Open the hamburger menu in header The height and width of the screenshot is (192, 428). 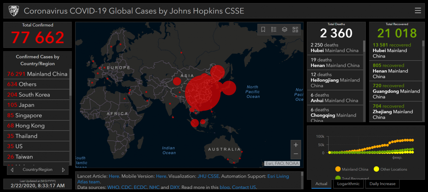pos(418,11)
